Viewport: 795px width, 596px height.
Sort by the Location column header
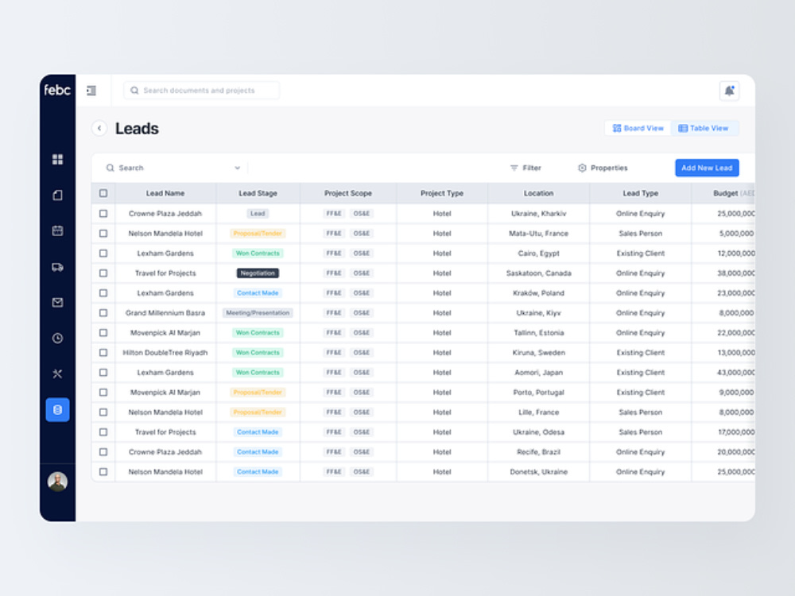pyautogui.click(x=538, y=193)
